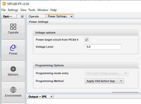Open the View menu
Image resolution: width=141 pixels, height=104 pixels.
pos(23,10)
